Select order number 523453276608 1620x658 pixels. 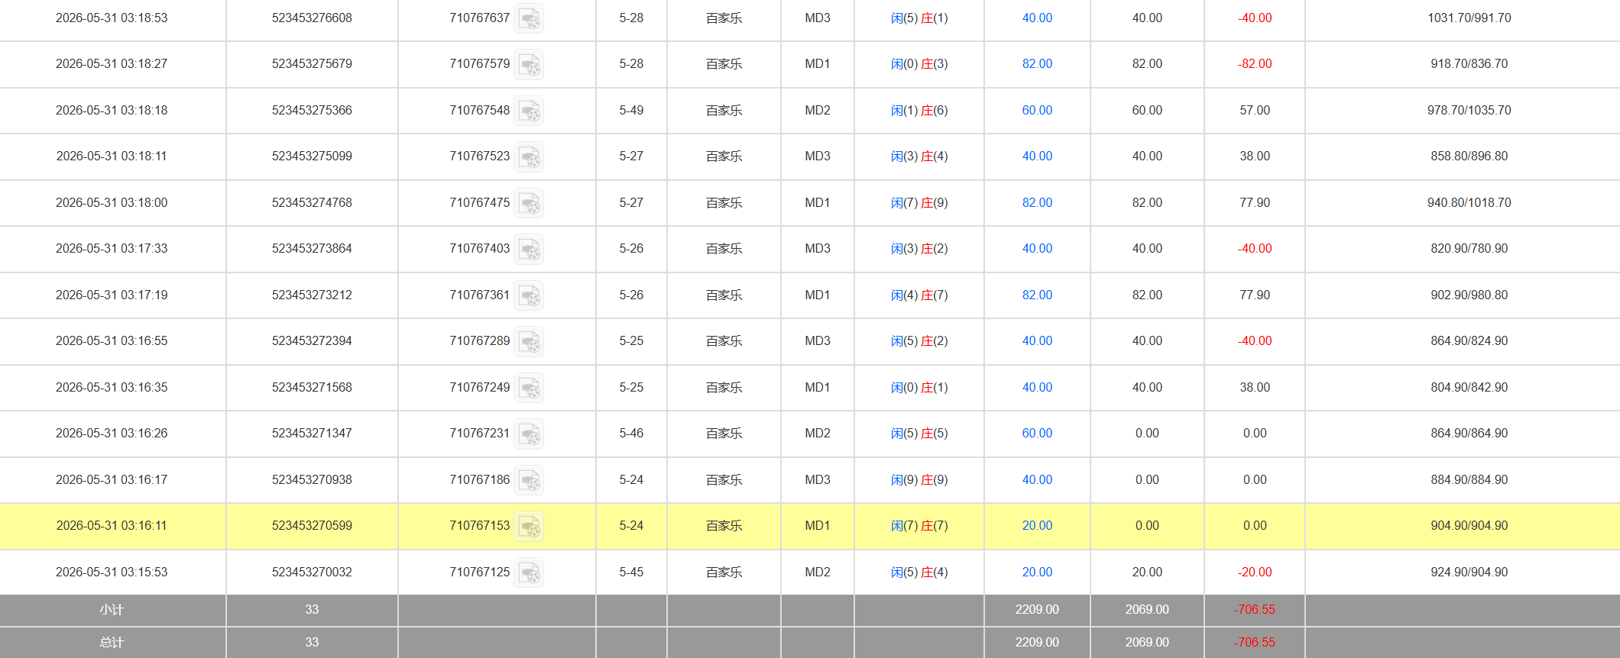[x=312, y=18]
